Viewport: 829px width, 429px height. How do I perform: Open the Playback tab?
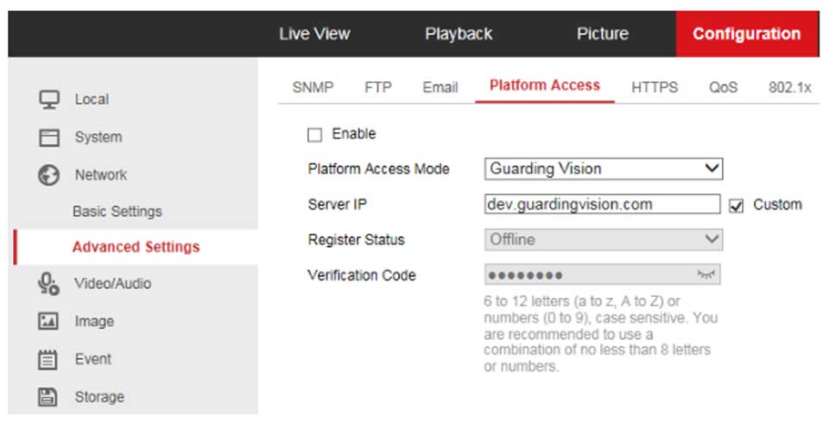pyautogui.click(x=459, y=35)
